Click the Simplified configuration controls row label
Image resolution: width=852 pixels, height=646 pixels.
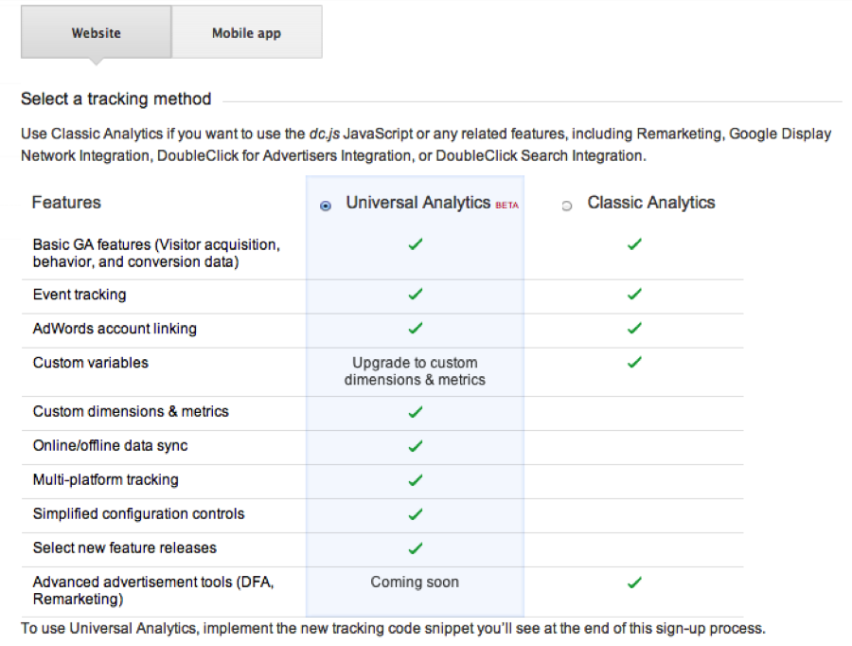tap(138, 513)
